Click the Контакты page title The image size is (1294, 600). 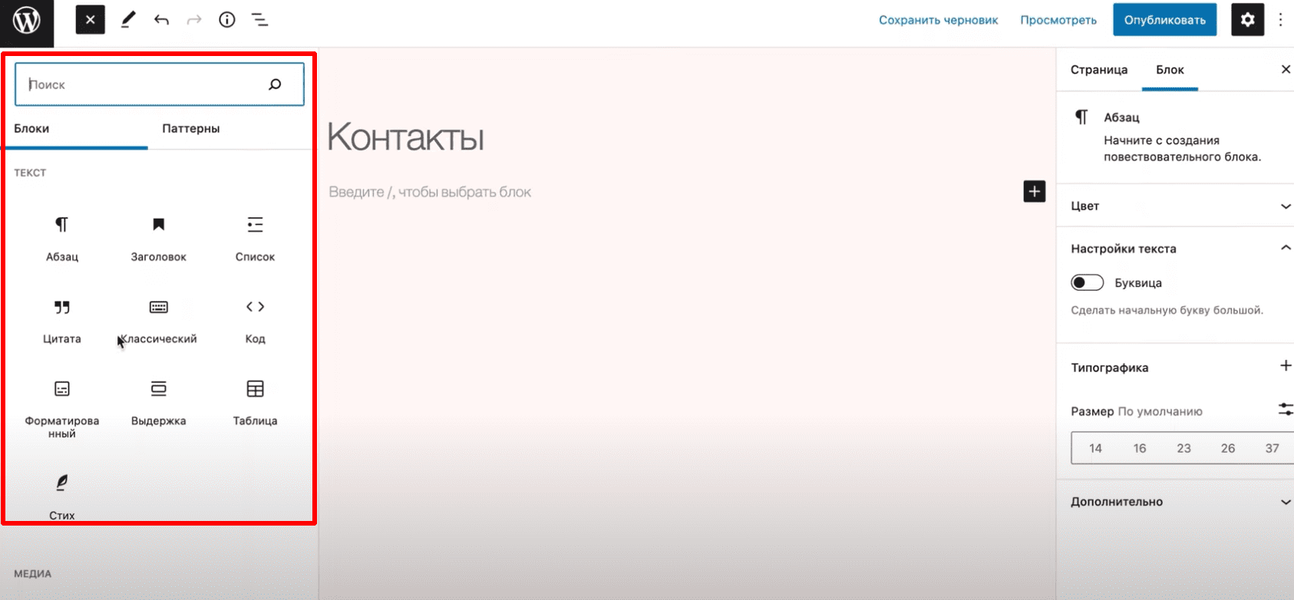(x=405, y=137)
